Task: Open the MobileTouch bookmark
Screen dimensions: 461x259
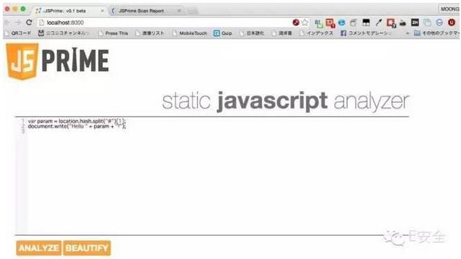Action: [189, 33]
